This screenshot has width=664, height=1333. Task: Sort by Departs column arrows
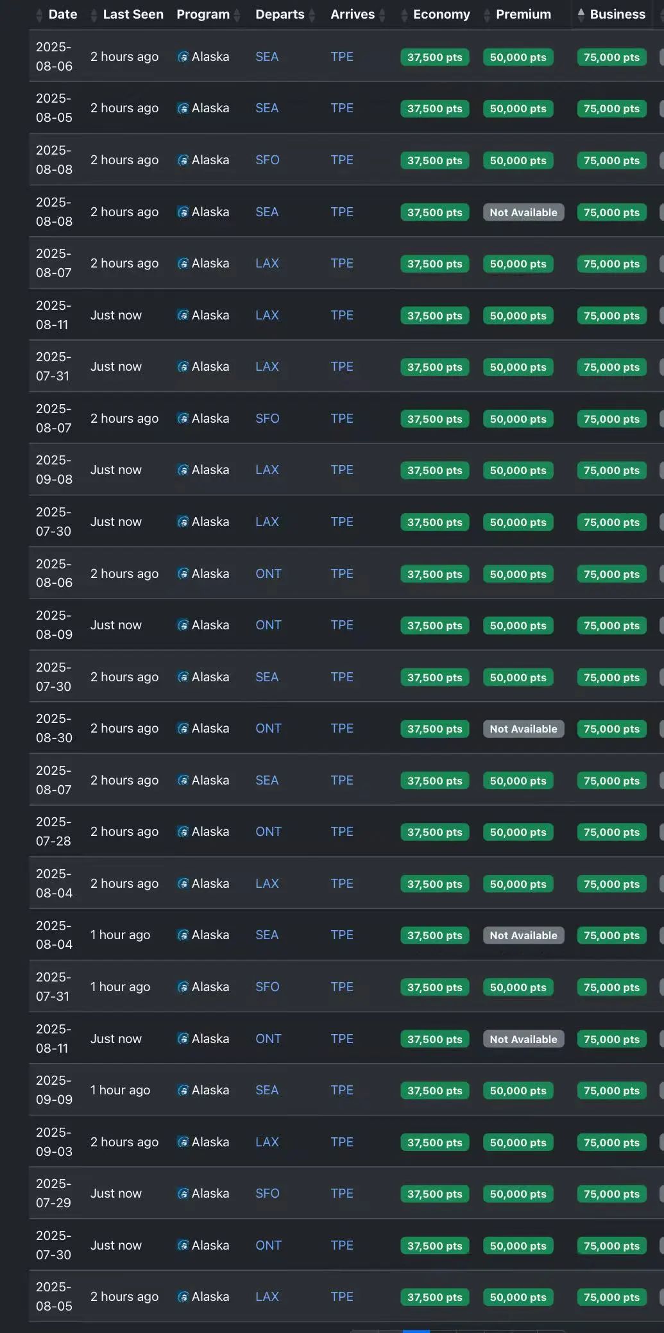[312, 15]
